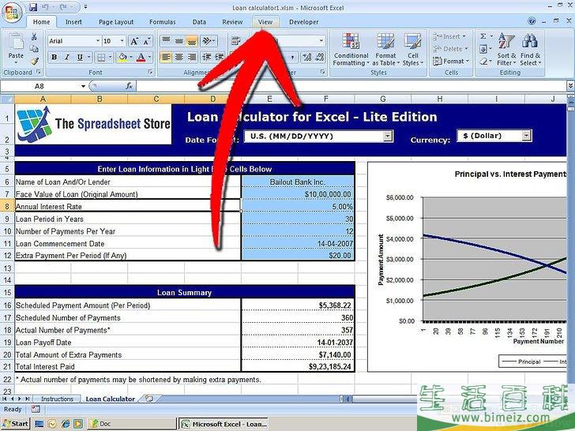Middle align cell contents
This screenshot has width=575, height=431.
[x=179, y=41]
